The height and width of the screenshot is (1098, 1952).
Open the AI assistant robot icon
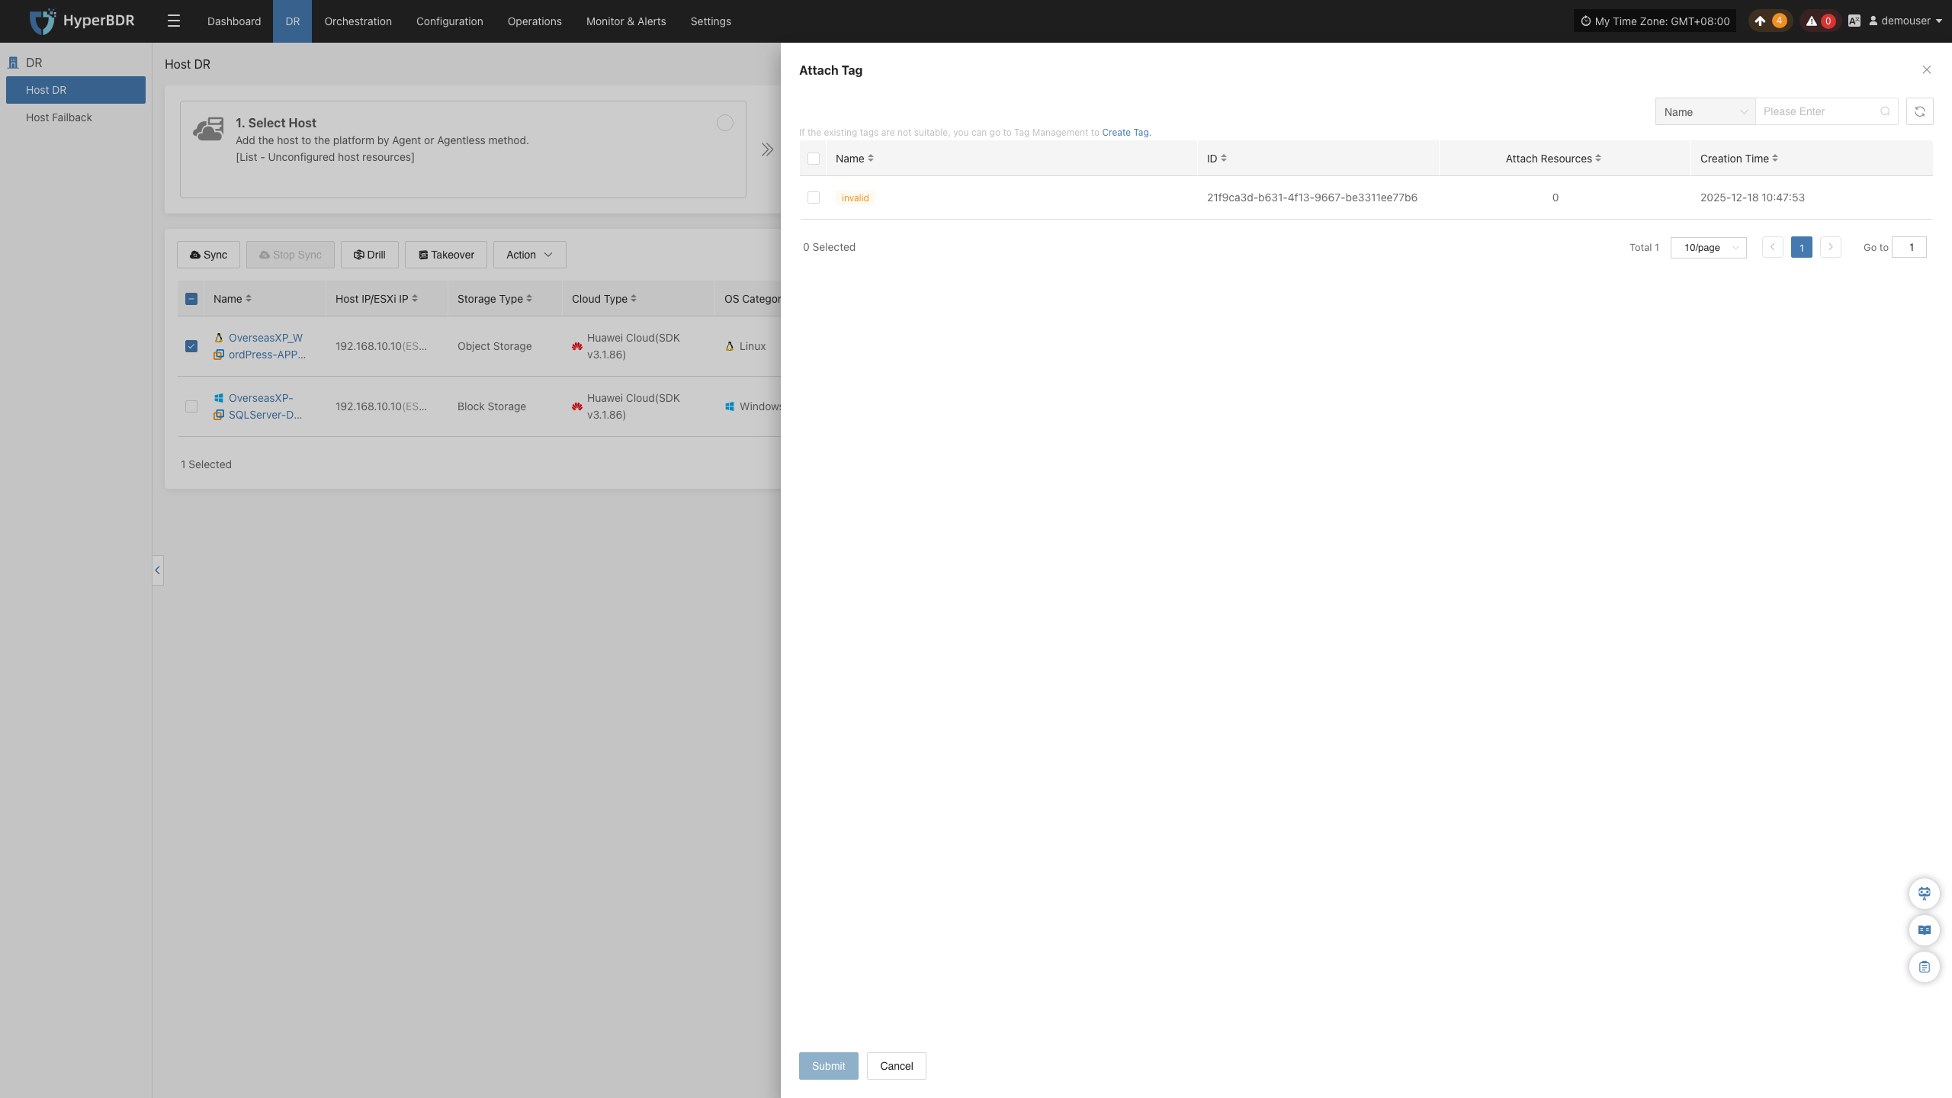(x=1925, y=894)
